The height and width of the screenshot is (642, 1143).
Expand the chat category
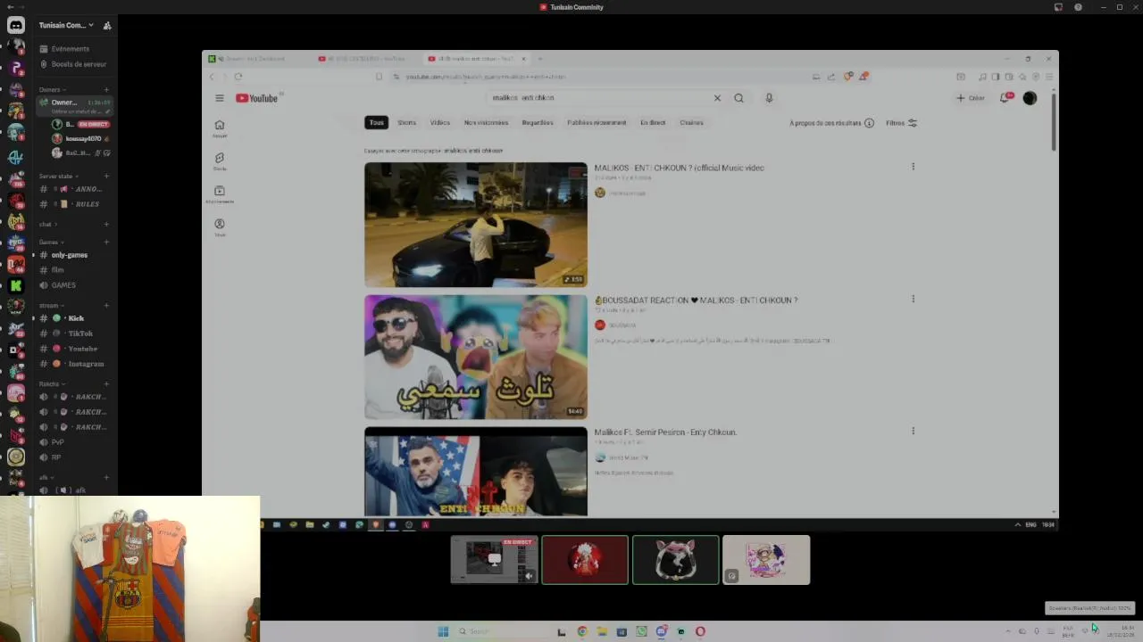pyautogui.click(x=47, y=224)
